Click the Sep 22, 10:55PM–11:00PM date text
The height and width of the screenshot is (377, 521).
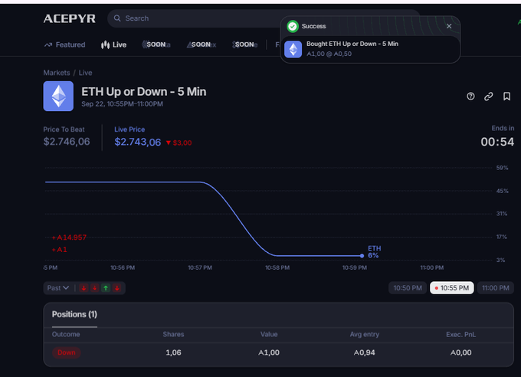[123, 104]
